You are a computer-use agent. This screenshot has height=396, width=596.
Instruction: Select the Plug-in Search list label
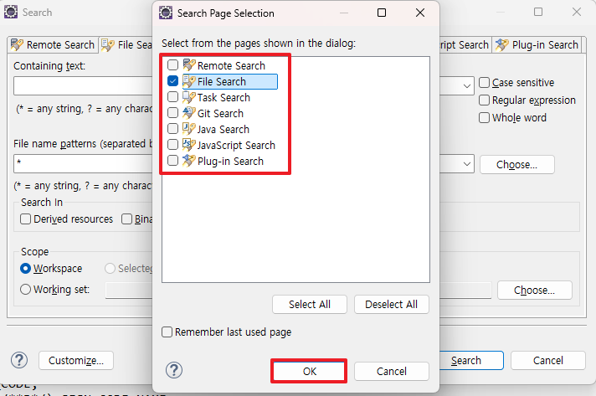[230, 162]
